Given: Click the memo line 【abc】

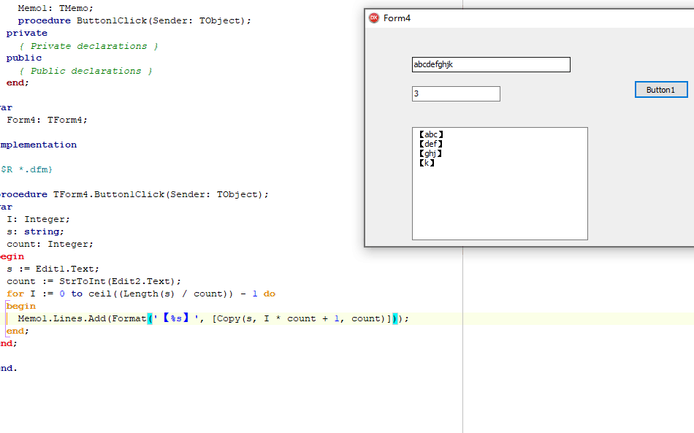Looking at the screenshot, I should coord(431,134).
